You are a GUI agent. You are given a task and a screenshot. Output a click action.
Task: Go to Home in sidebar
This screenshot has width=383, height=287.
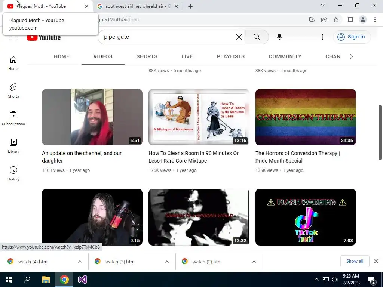(x=13, y=63)
